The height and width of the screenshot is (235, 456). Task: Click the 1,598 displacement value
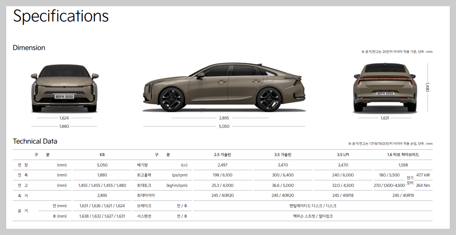click(x=403, y=165)
